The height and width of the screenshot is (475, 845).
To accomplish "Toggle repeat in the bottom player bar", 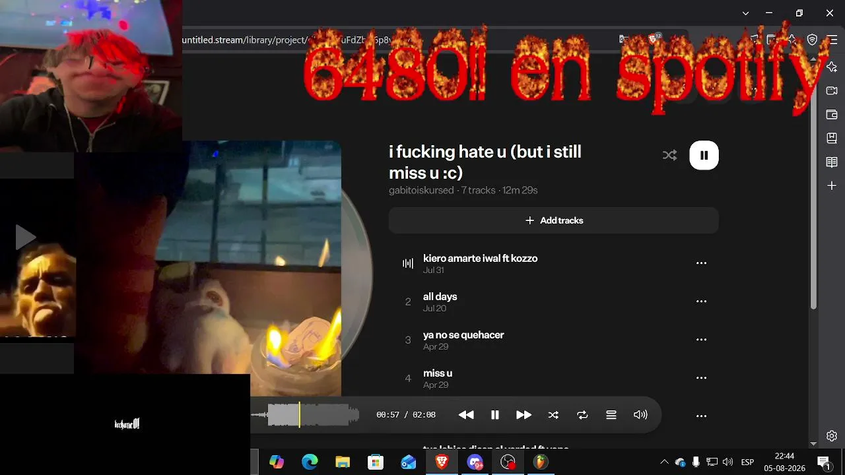I will point(582,415).
